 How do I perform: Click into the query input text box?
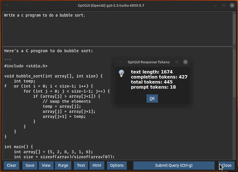tap(117, 29)
